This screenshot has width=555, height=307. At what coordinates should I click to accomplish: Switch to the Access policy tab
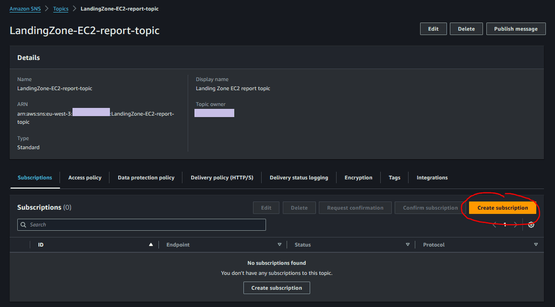point(85,177)
